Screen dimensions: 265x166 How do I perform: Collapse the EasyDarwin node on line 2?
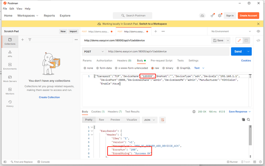92,131
